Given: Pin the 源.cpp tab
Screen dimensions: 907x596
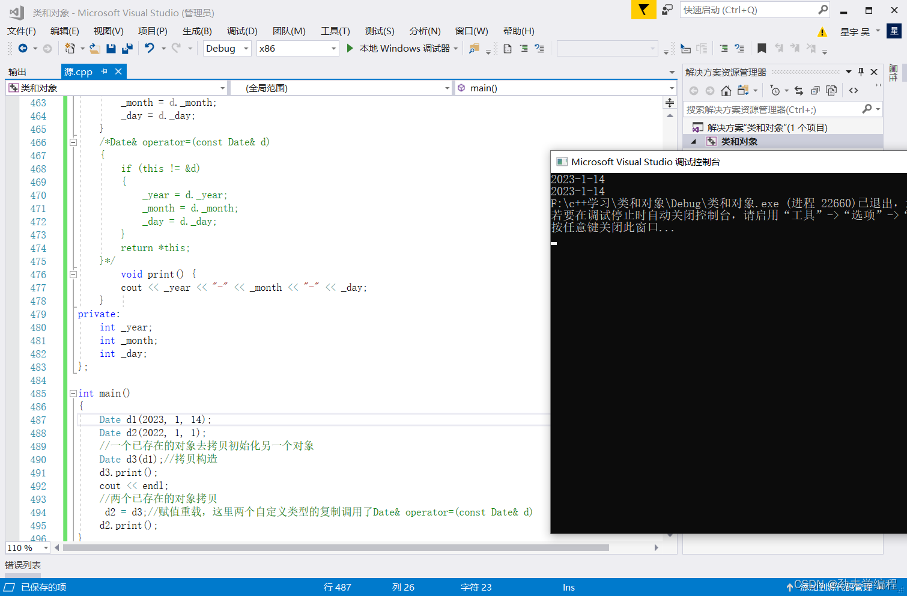Looking at the screenshot, I should click(104, 71).
